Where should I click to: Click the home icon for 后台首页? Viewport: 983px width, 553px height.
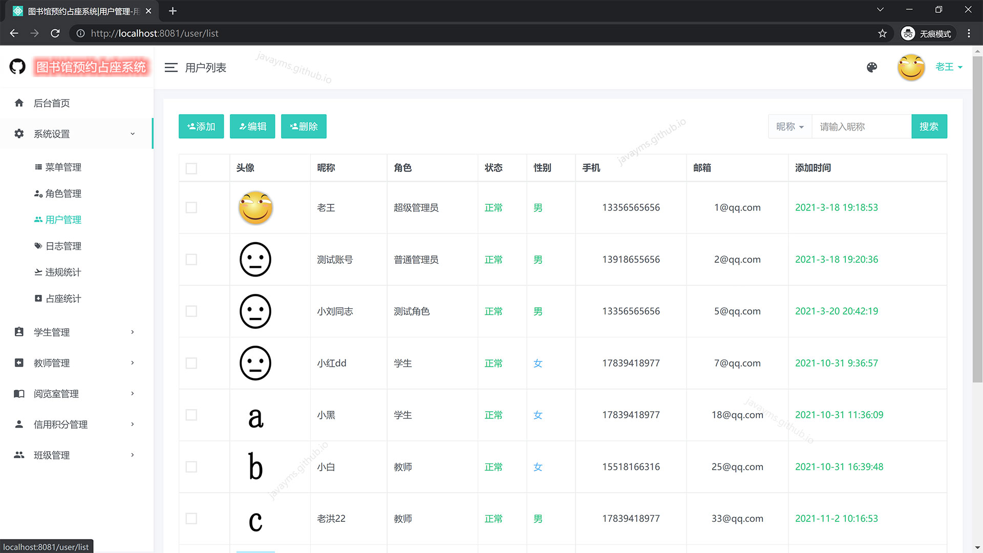pyautogui.click(x=19, y=103)
